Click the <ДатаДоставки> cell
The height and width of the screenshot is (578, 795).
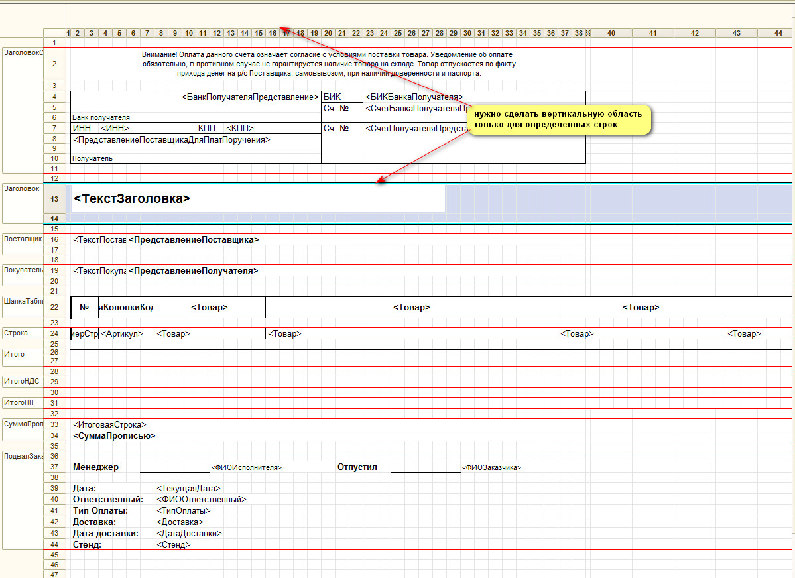[189, 534]
